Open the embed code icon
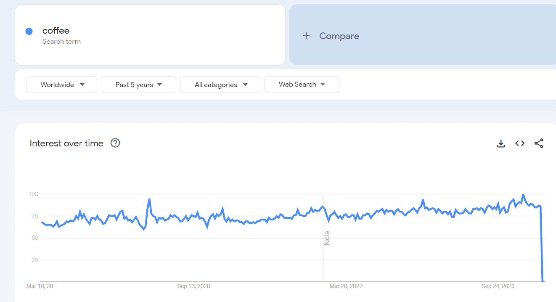This screenshot has width=556, height=302. (520, 143)
